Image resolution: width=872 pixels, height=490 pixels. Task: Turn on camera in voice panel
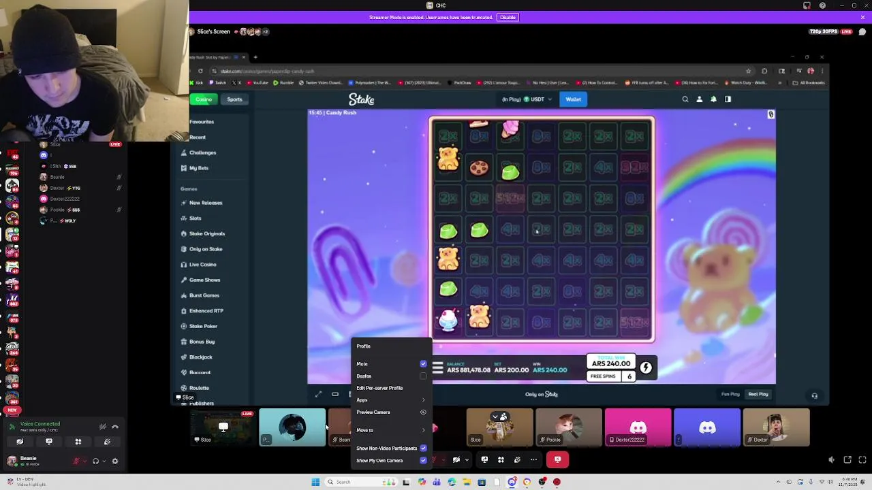pyautogui.click(x=20, y=442)
